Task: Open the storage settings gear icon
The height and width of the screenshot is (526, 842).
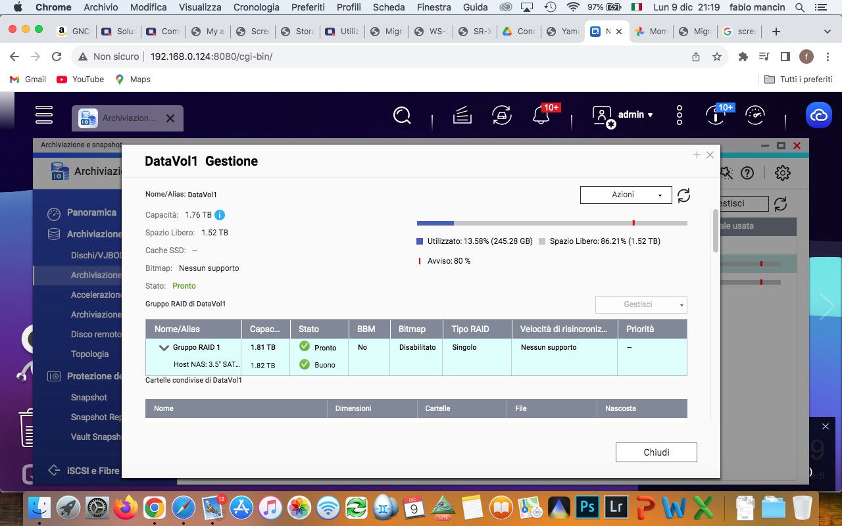Action: (782, 173)
